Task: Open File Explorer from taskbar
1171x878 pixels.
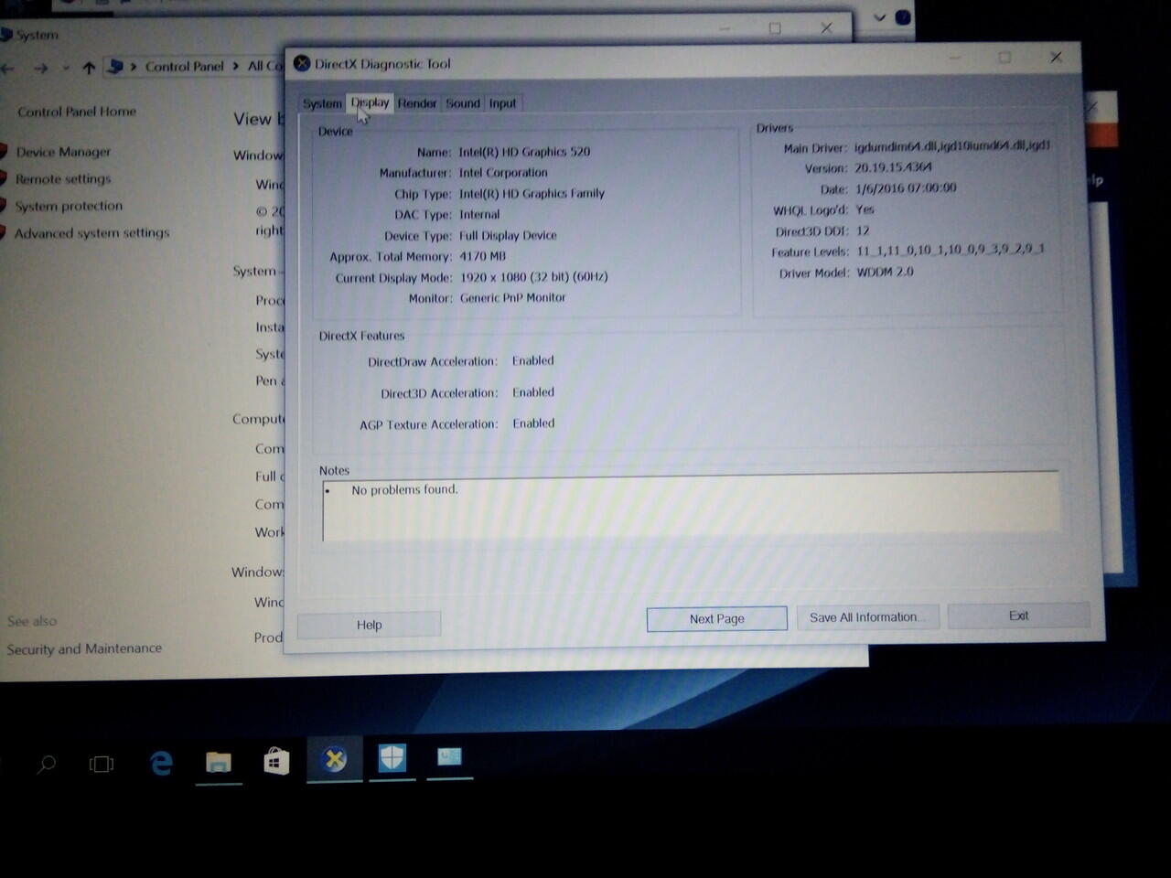Action: (219, 762)
